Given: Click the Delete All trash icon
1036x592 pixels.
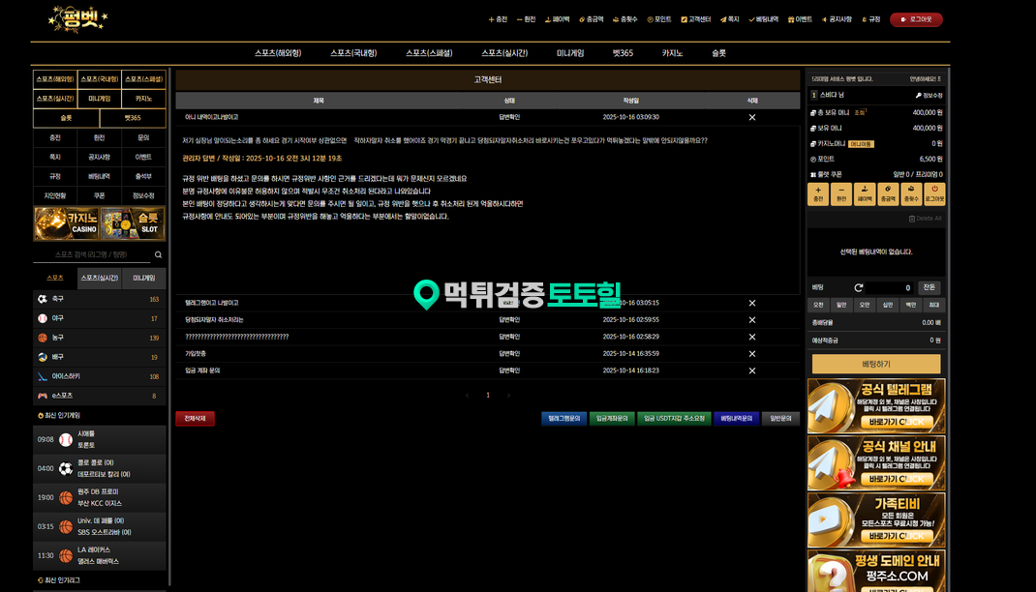Looking at the screenshot, I should pos(912,219).
